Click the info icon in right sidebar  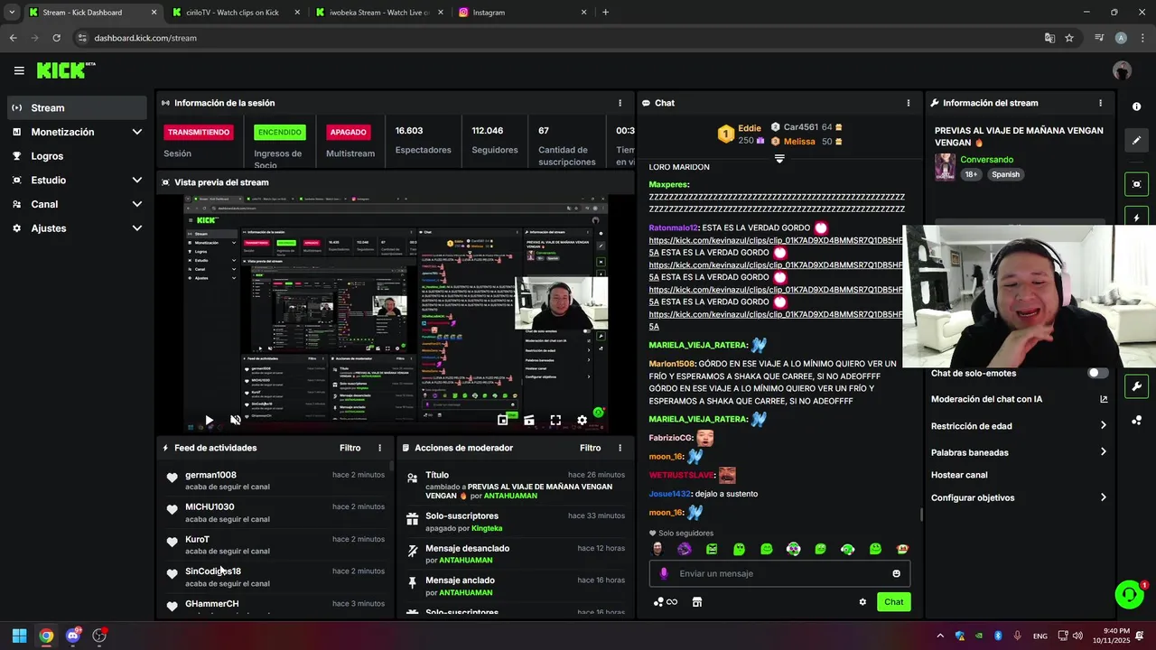coord(1136,107)
